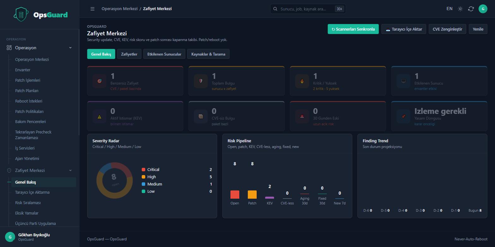Click the Bugun 8 trend label
Viewport: 495px width, 247px height.
click(x=475, y=210)
